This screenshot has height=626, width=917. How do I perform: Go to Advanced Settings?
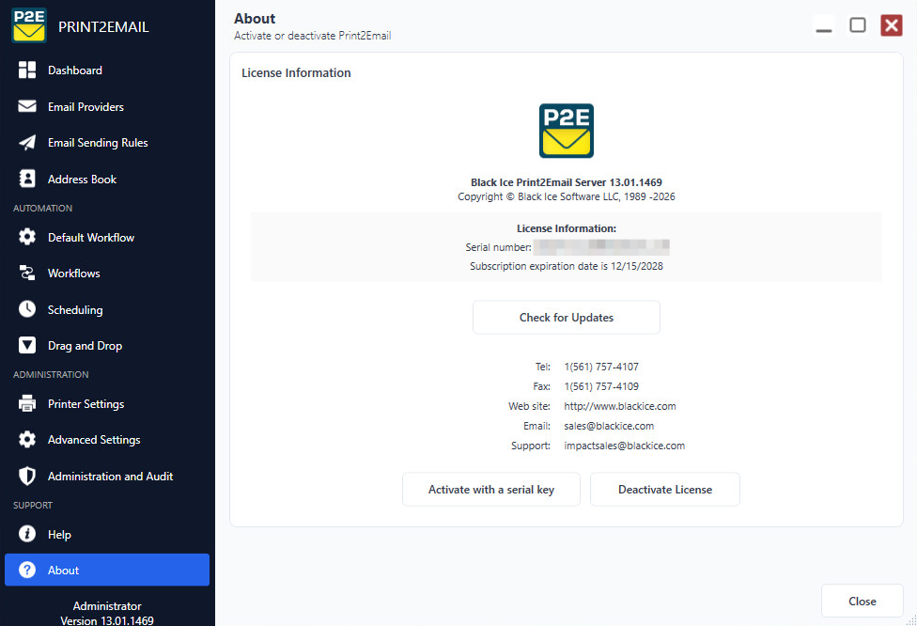pos(107,440)
